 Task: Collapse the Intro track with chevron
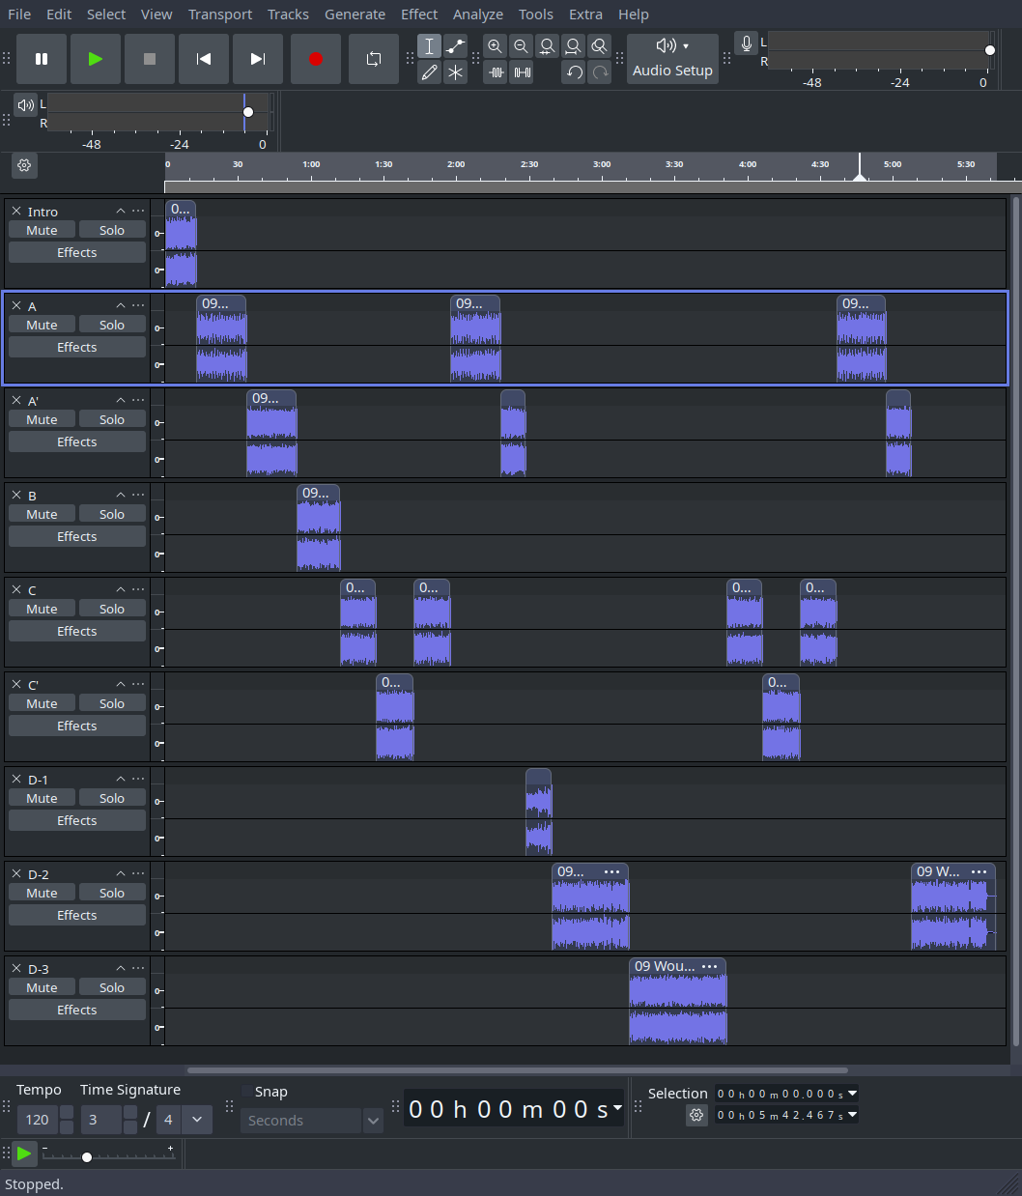coord(121,211)
